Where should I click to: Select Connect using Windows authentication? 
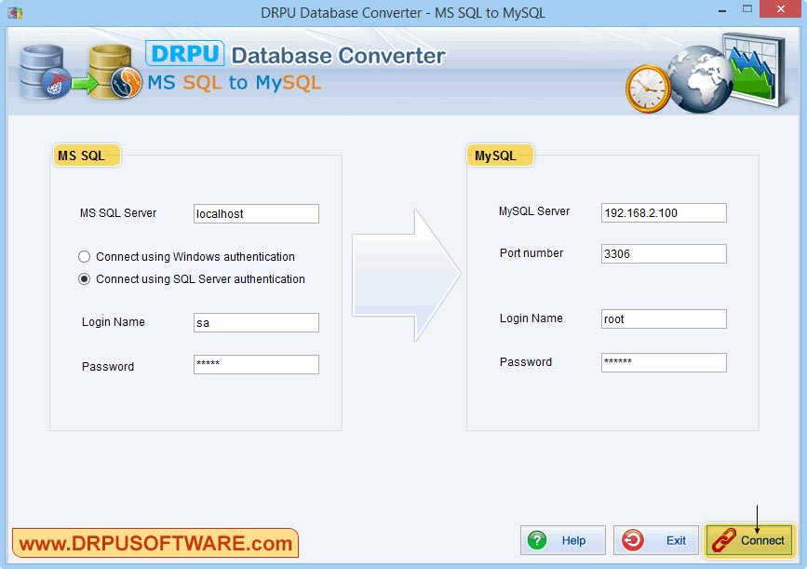pyautogui.click(x=84, y=256)
